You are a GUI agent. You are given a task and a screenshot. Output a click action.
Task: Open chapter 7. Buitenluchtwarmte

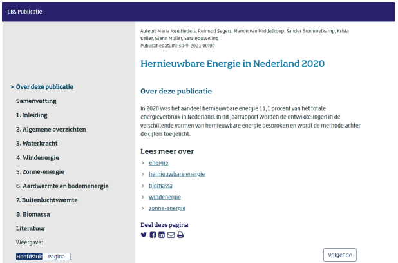click(x=47, y=200)
